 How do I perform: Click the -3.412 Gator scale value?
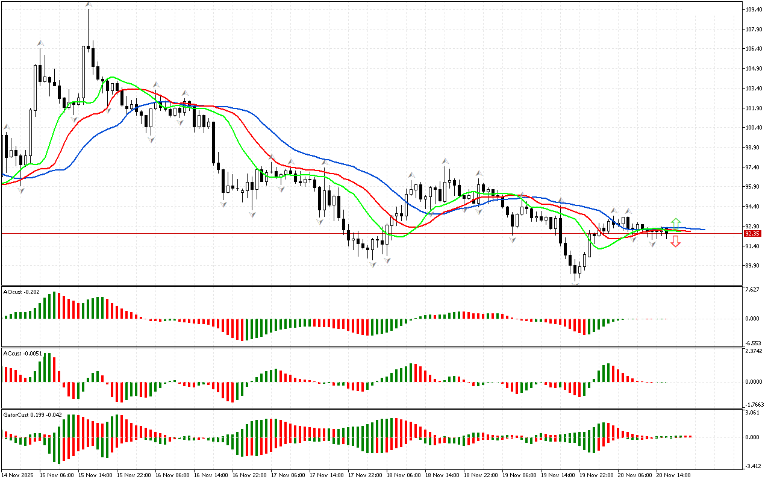pyautogui.click(x=752, y=466)
